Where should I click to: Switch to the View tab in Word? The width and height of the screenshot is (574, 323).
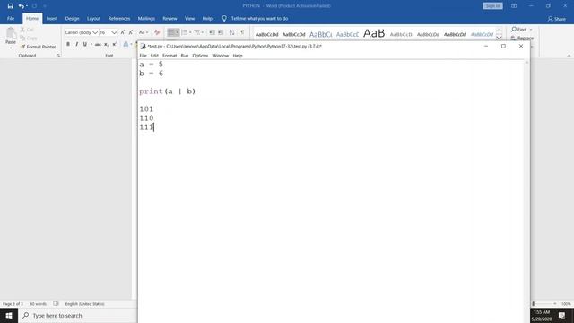(189, 18)
